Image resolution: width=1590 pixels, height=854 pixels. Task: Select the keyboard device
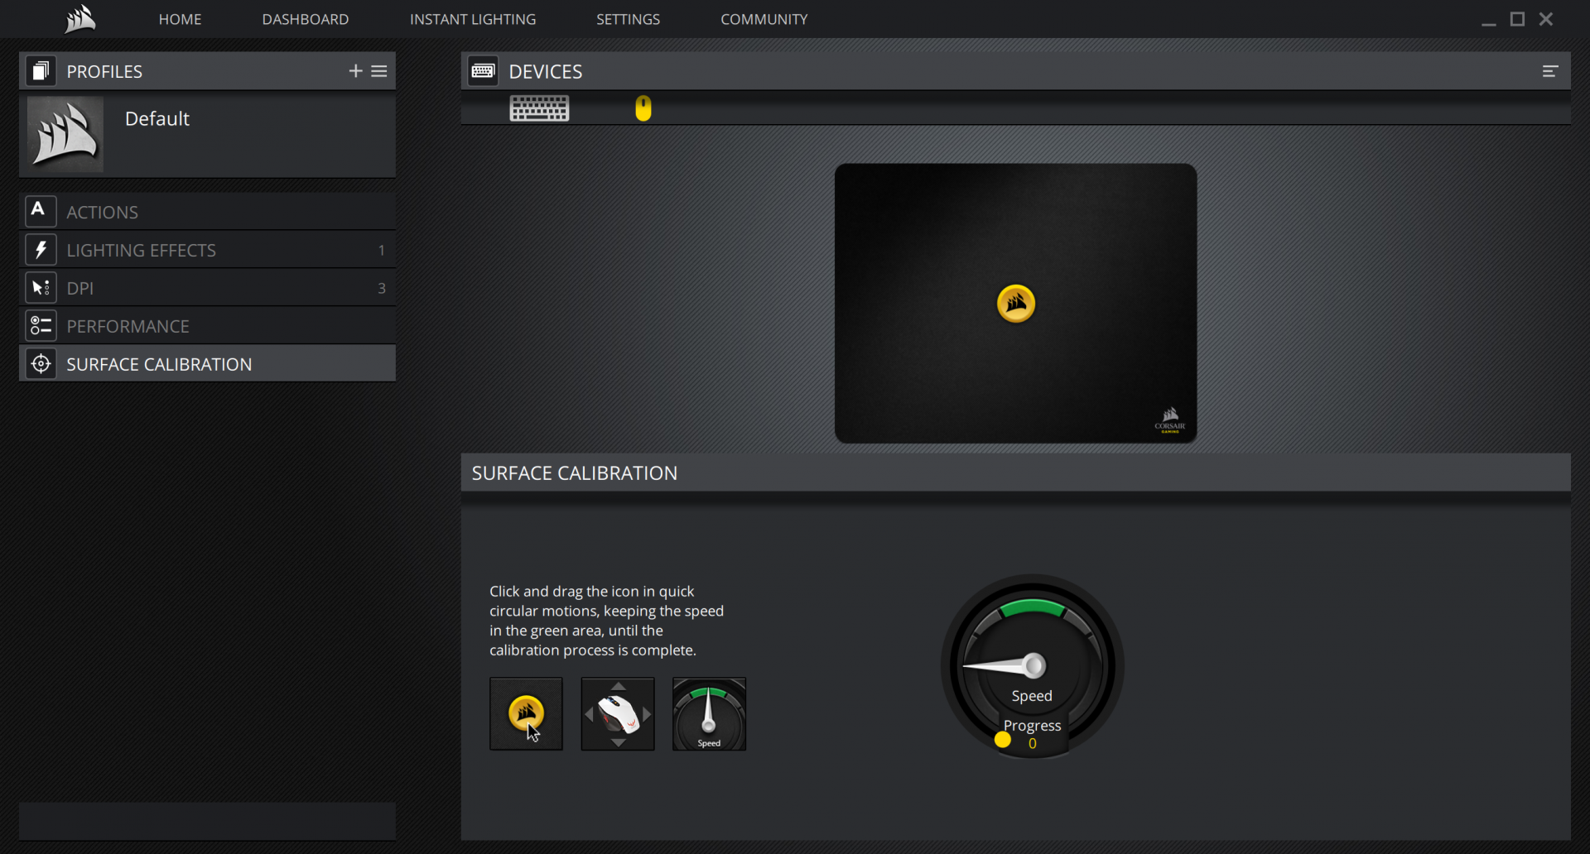539,108
